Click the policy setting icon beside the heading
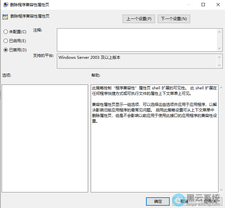This screenshot has height=208, width=225. (x=5, y=17)
